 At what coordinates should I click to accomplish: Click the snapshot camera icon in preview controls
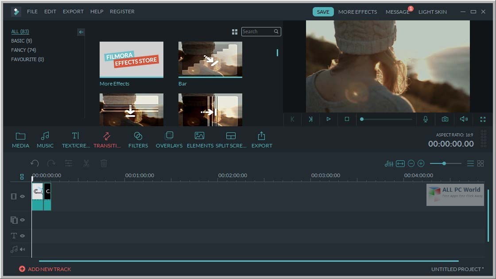click(x=445, y=119)
